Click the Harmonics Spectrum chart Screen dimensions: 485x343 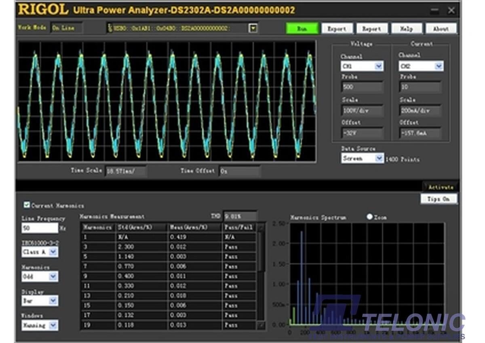pyautogui.click(x=367, y=273)
